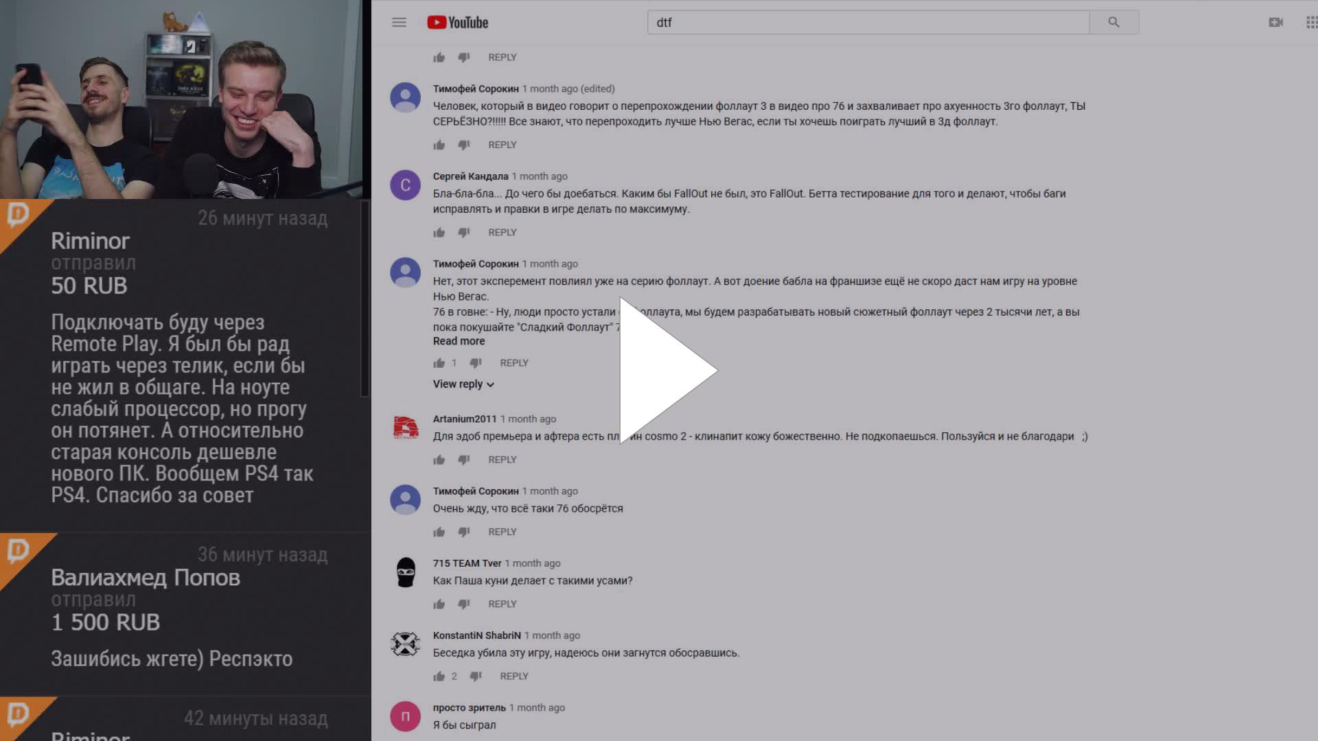The height and width of the screenshot is (741, 1318).
Task: Open the create video camera icon
Action: 1275,23
